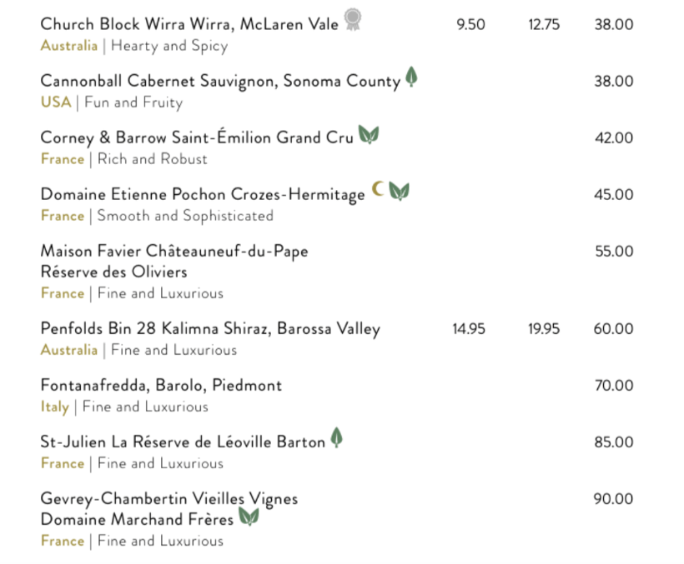
Task: Click the award ribbon icon beside Church Block
Action: 353,19
